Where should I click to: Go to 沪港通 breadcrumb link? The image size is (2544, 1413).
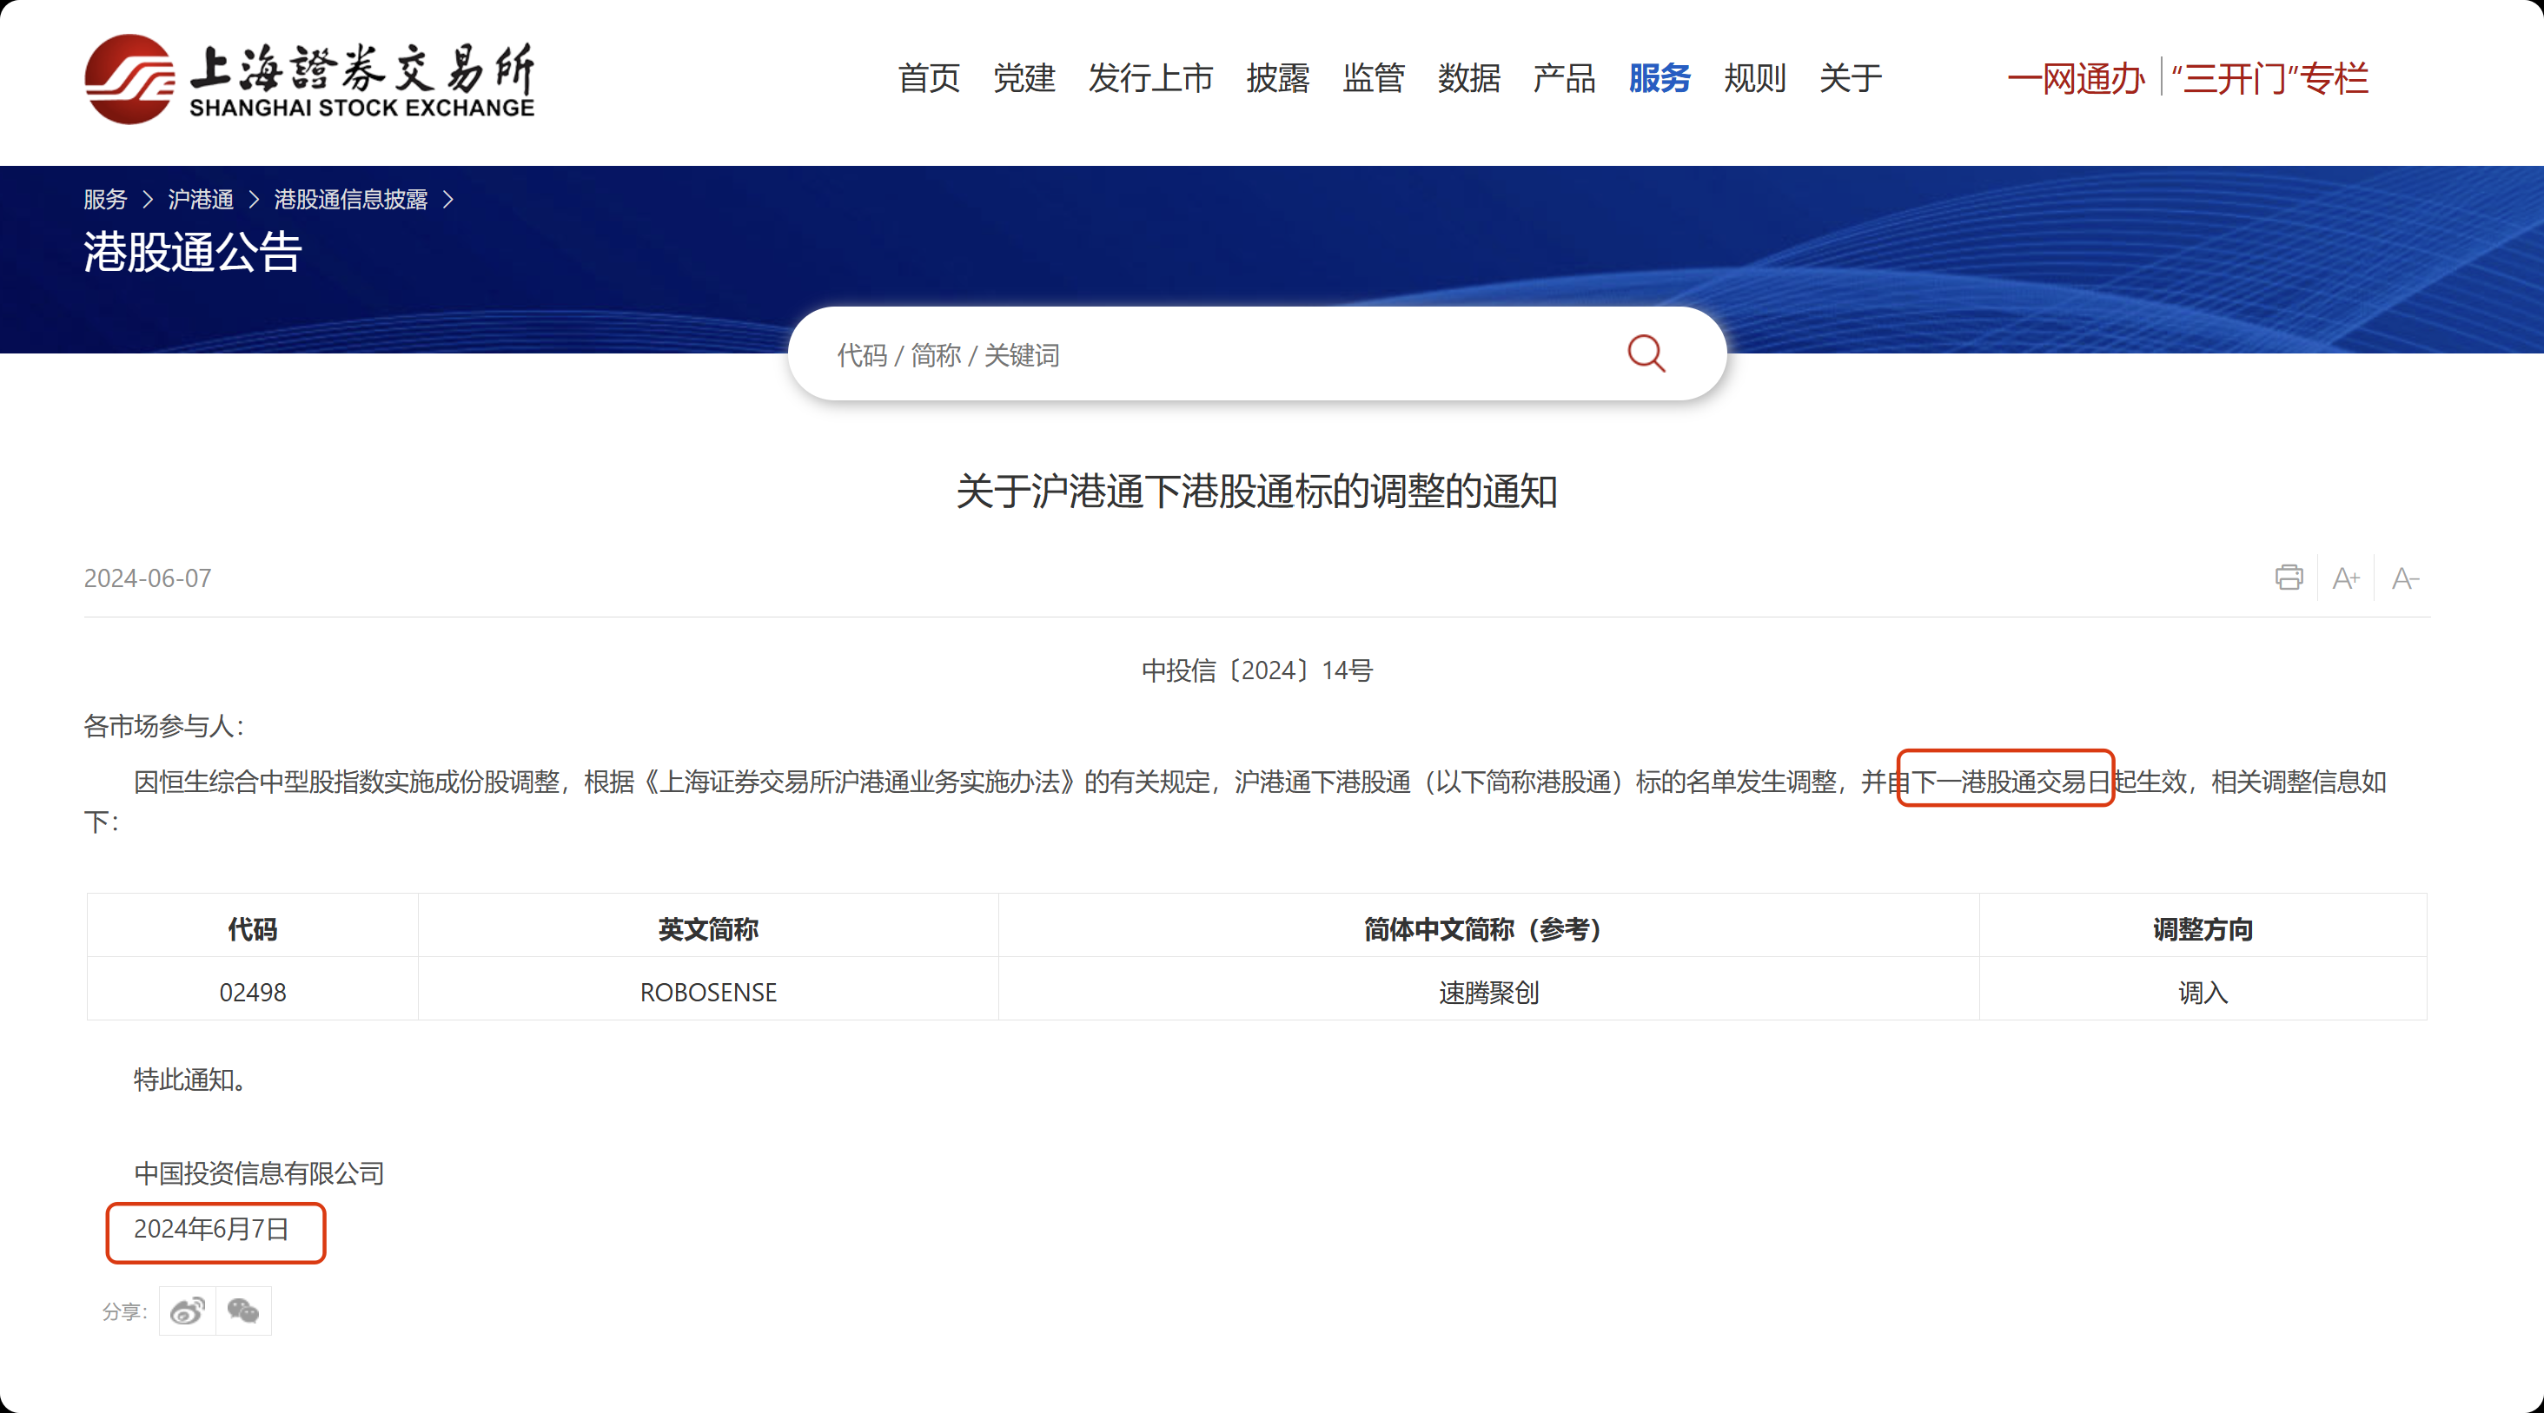click(x=201, y=200)
